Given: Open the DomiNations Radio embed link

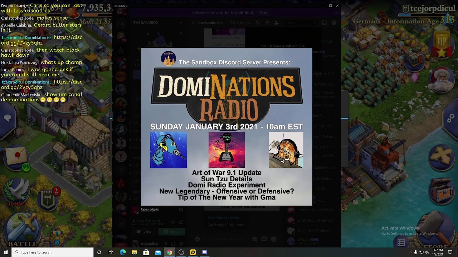Looking at the screenshot, I should click(x=223, y=218).
